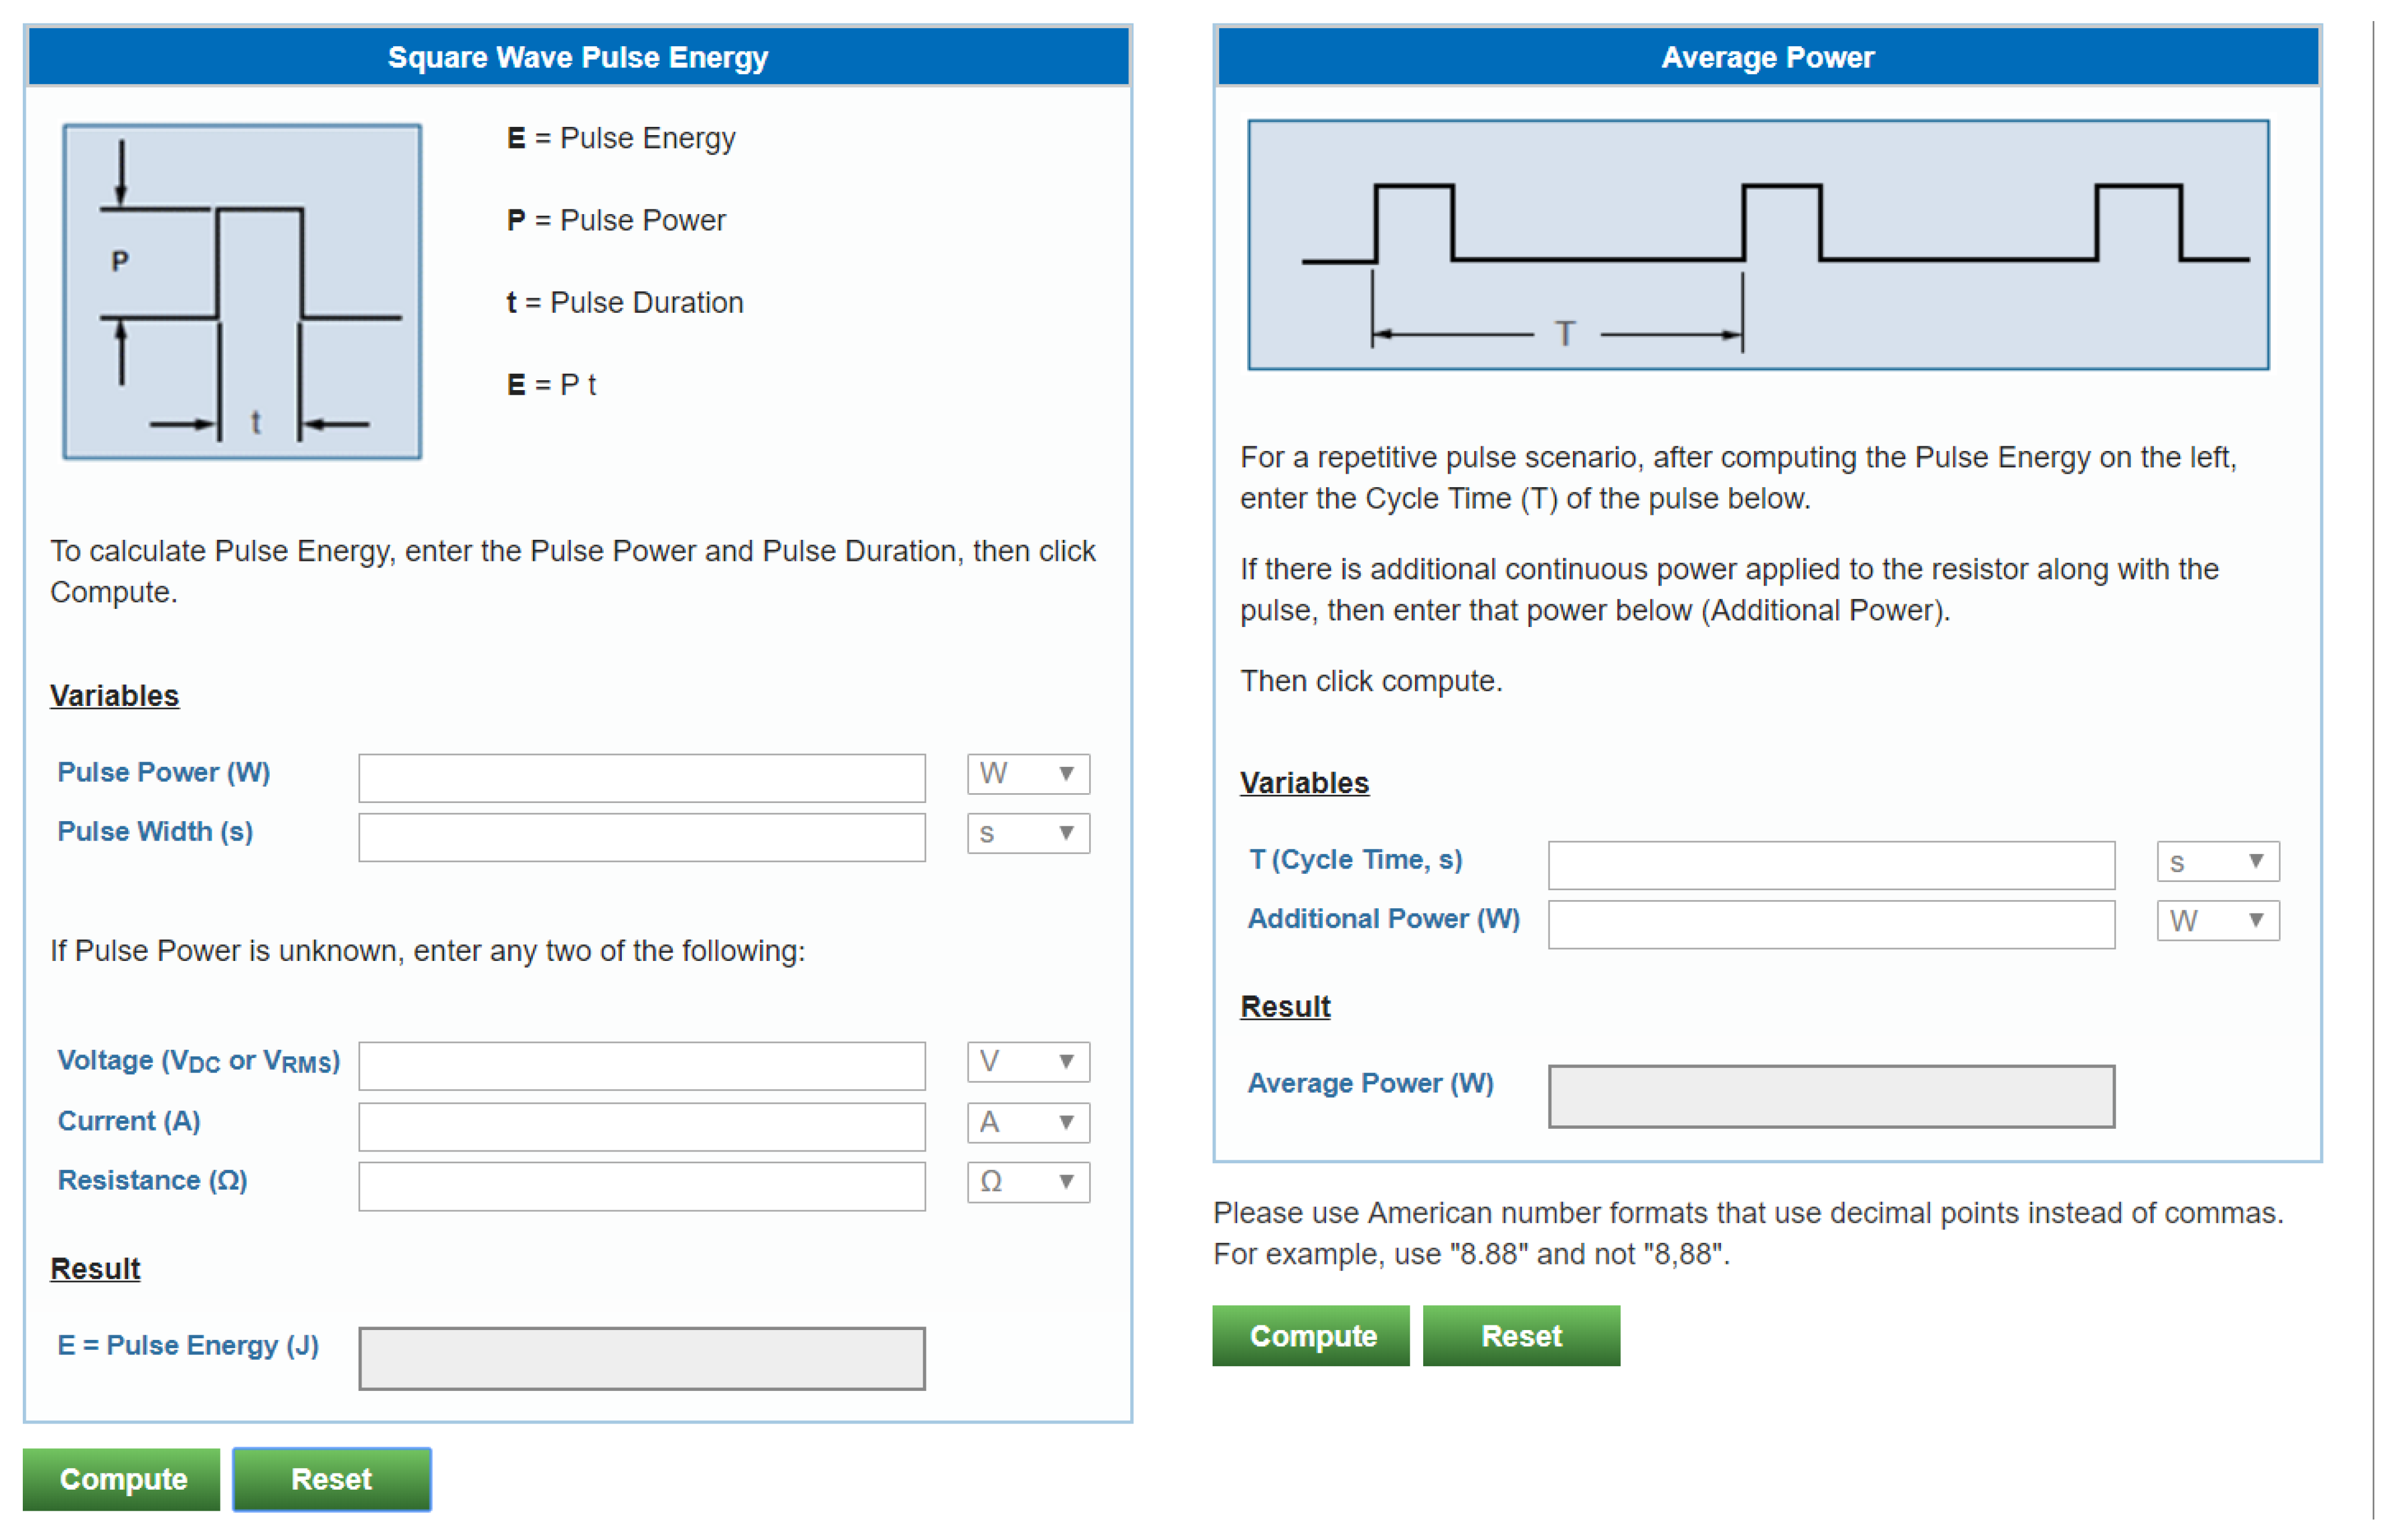This screenshot has width=2396, height=1540.
Task: Expand the Additional Power unit dropdown
Action: pos(2217,920)
